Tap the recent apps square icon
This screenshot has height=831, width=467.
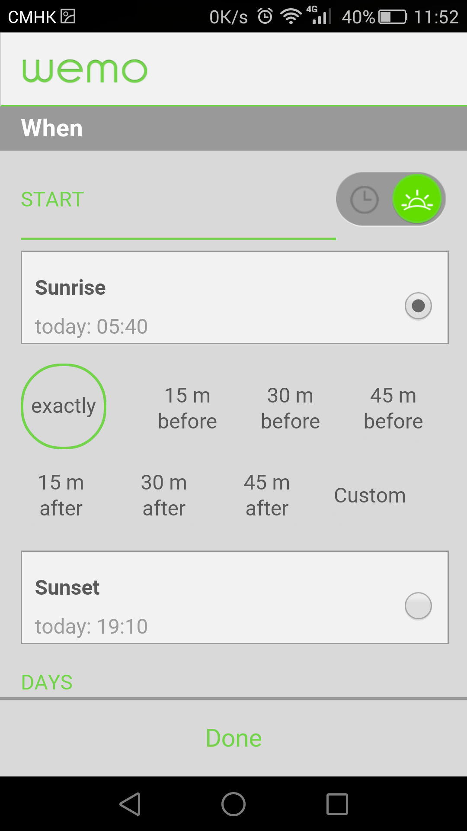click(x=337, y=804)
